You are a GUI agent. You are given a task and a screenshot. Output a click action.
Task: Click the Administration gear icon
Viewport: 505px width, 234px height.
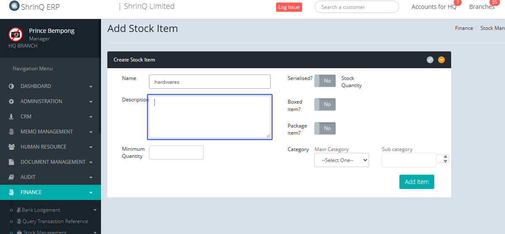(11, 101)
